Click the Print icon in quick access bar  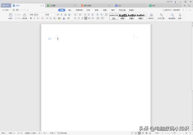tap(17, 10)
